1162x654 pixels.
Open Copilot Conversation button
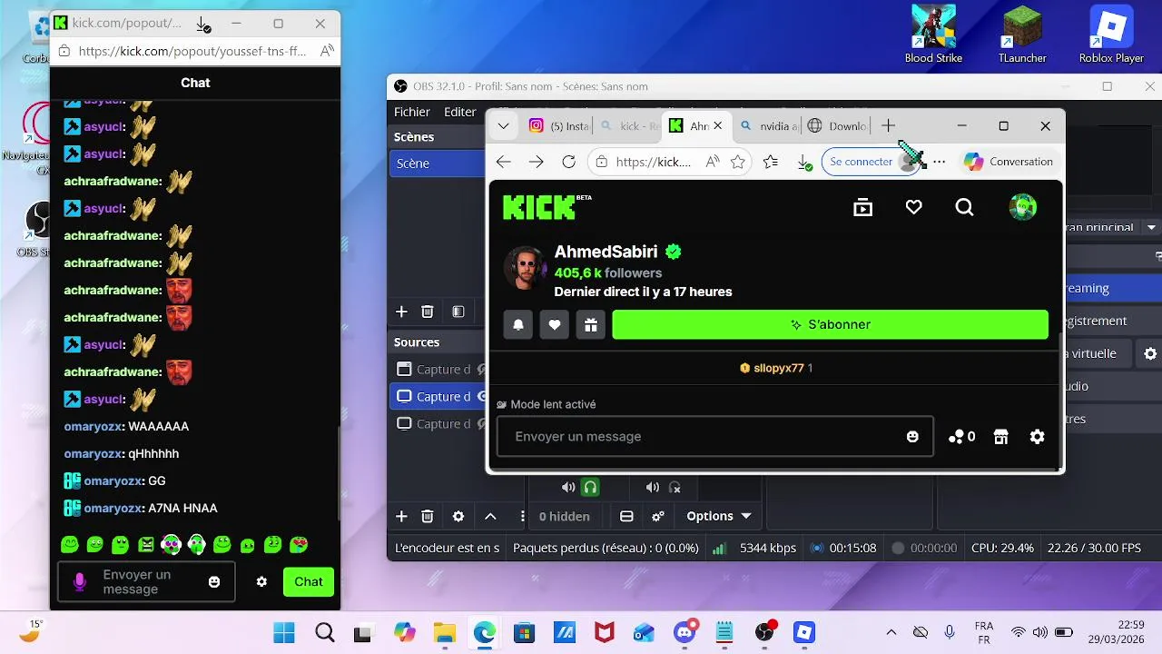pos(1008,162)
